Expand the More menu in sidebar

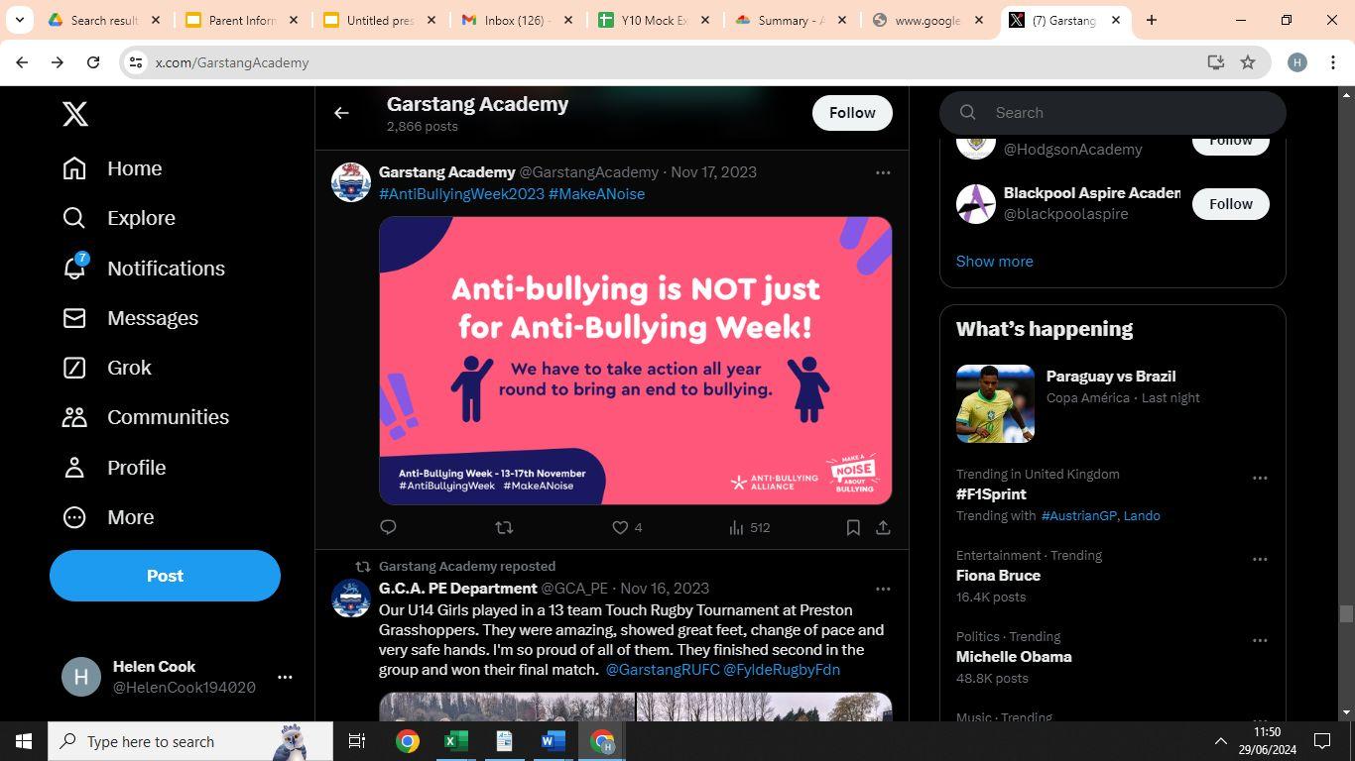coord(108,517)
